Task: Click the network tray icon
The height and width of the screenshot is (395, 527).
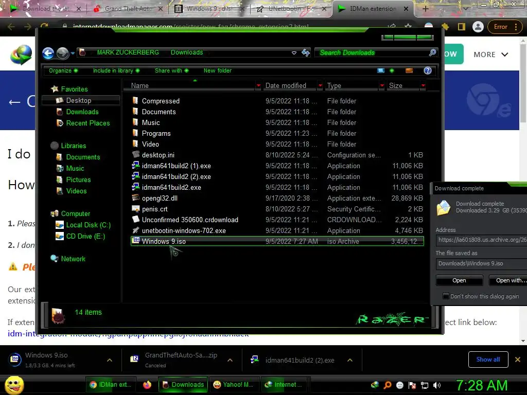Action: click(425, 385)
